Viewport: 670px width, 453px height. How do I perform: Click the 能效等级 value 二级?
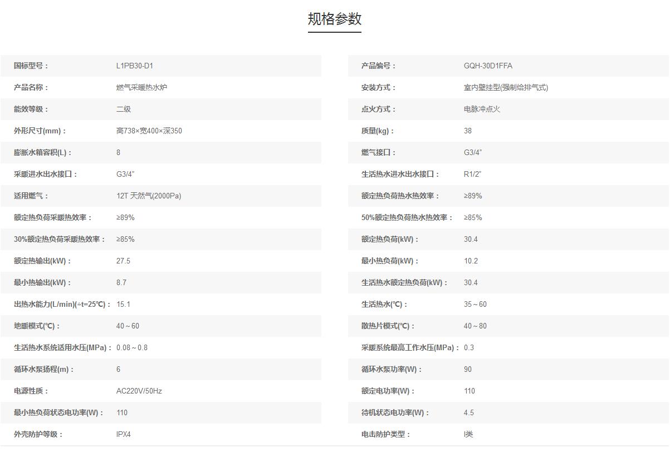[124, 109]
